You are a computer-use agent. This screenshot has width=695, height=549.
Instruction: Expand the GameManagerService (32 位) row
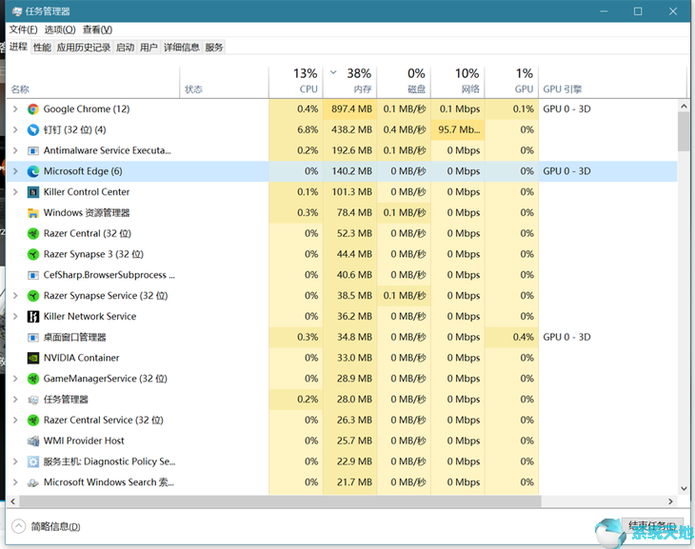point(15,379)
